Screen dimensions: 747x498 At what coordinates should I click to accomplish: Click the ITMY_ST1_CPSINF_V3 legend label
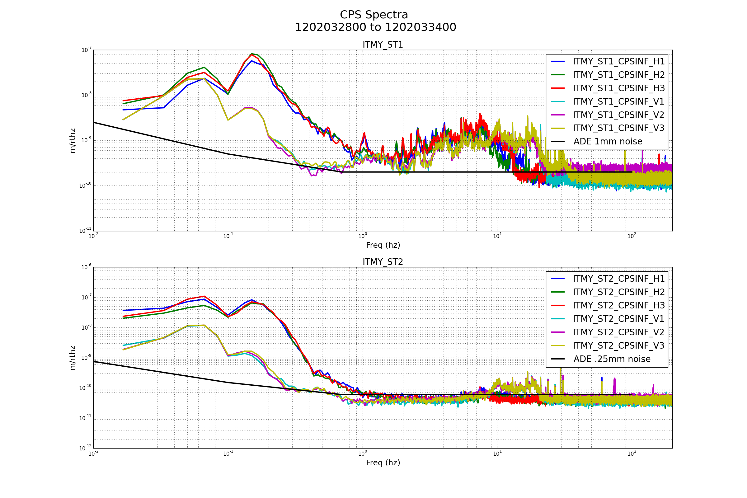pos(619,128)
